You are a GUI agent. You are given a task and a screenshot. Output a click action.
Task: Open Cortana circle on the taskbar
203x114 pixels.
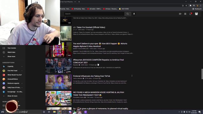pyautogui.click(x=44, y=112)
